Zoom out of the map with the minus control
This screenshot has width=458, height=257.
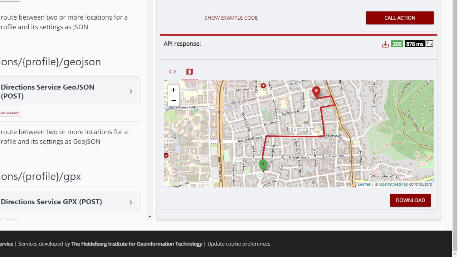tap(173, 101)
